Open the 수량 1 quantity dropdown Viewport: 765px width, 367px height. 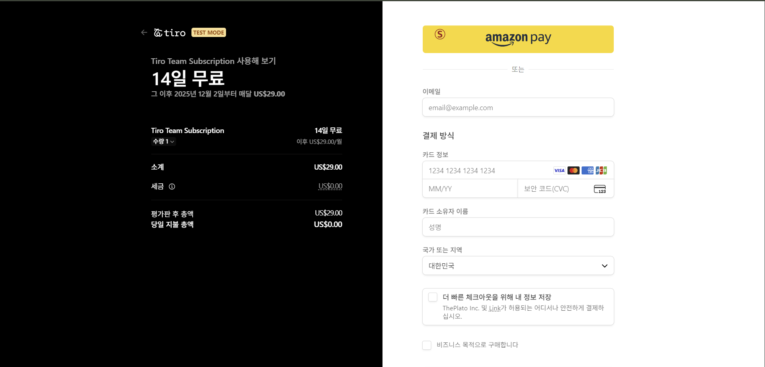click(x=163, y=141)
